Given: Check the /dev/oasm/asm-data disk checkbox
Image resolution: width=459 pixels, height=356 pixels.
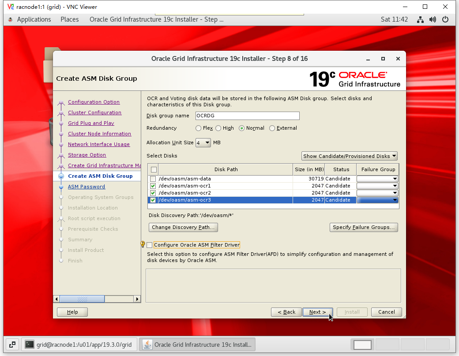Looking at the screenshot, I should coord(153,179).
